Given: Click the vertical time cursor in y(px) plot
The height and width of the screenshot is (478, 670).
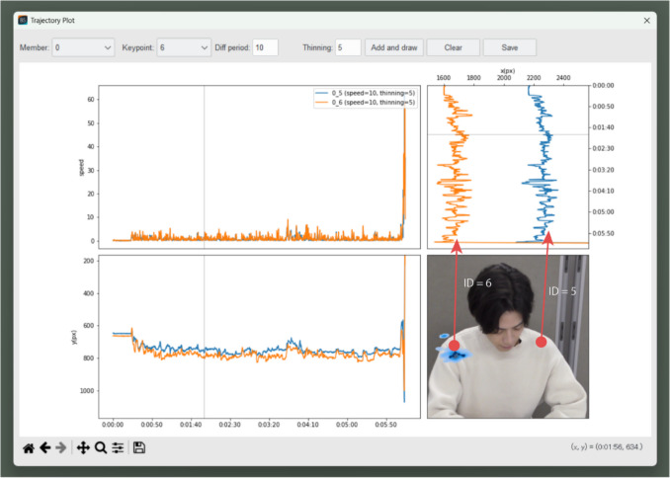Looking at the screenshot, I should point(204,337).
